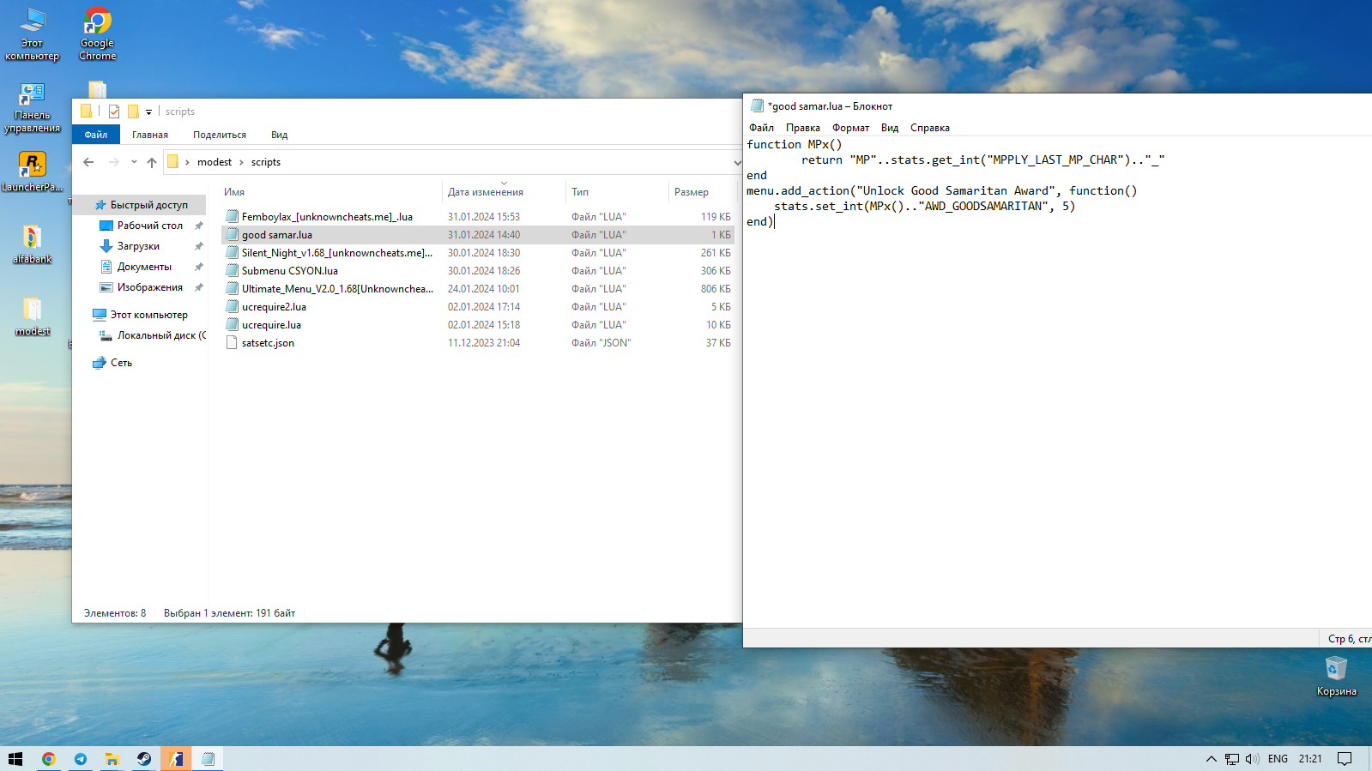Select Загрузки in navigation pane
Image resolution: width=1372 pixels, height=771 pixels.
click(x=138, y=246)
